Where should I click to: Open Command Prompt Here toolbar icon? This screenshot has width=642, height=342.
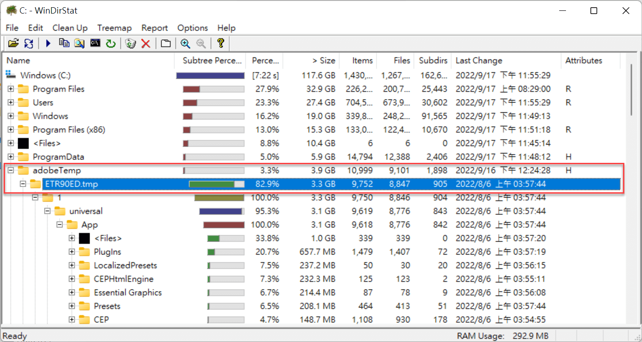point(95,43)
